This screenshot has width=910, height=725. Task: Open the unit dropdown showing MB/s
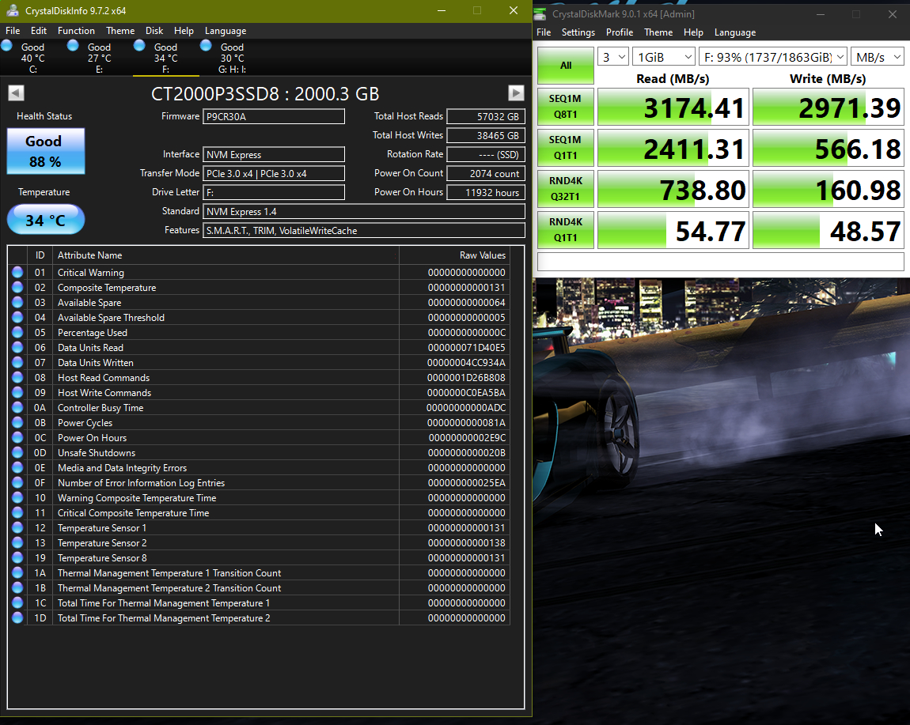878,57
